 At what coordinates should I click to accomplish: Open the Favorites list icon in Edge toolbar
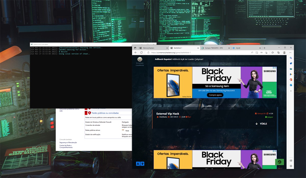[273, 53]
